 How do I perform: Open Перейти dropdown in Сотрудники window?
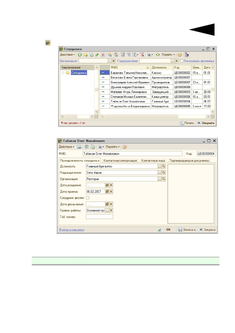point(168,55)
